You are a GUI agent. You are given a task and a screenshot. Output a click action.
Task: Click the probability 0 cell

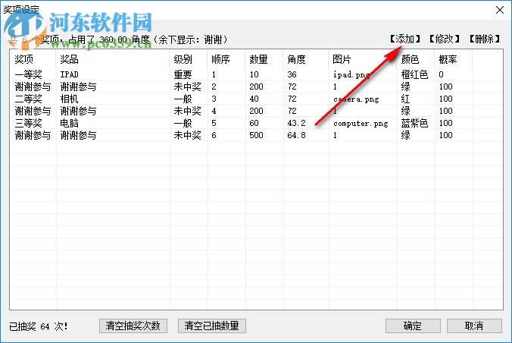tap(441, 74)
